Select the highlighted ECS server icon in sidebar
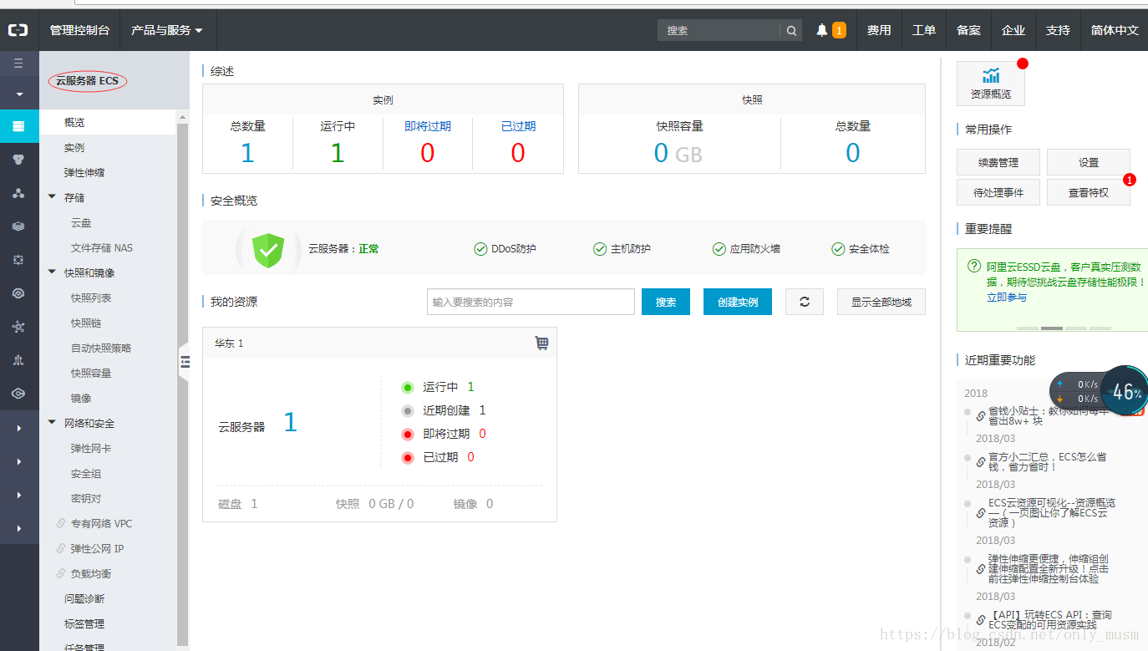The image size is (1148, 651). pos(18,126)
